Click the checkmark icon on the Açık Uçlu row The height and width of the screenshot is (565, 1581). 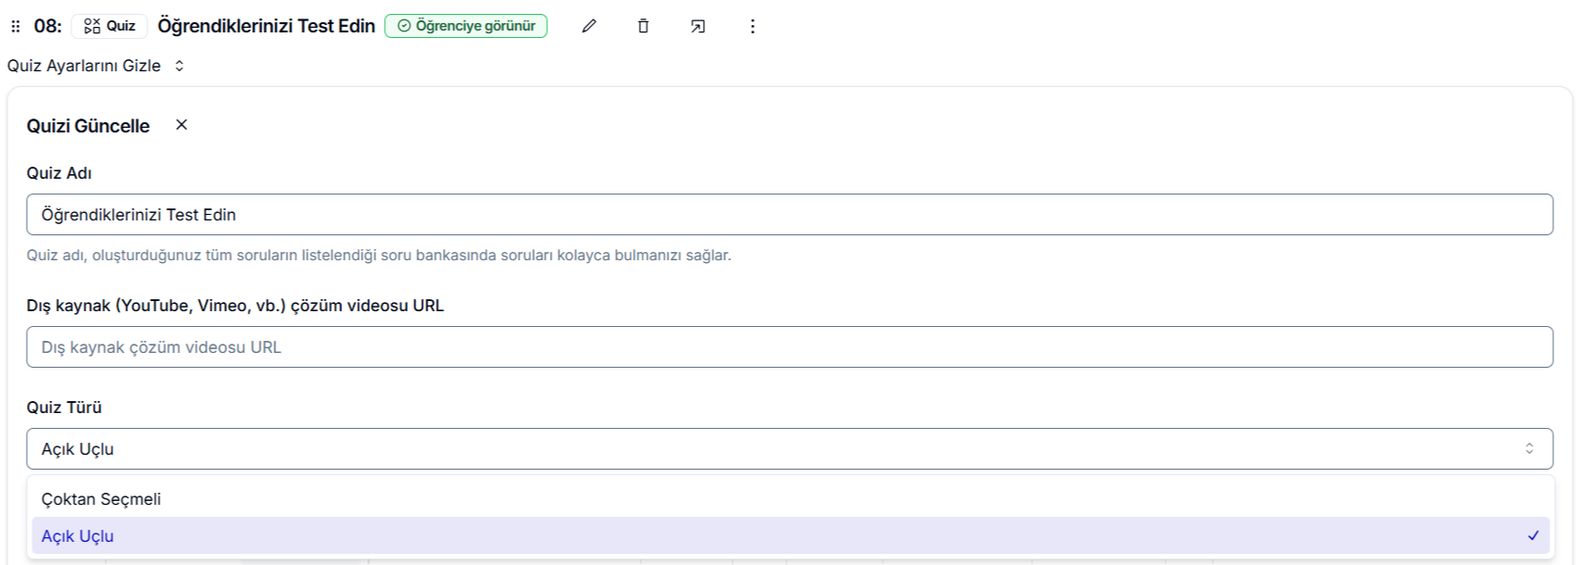(1533, 535)
